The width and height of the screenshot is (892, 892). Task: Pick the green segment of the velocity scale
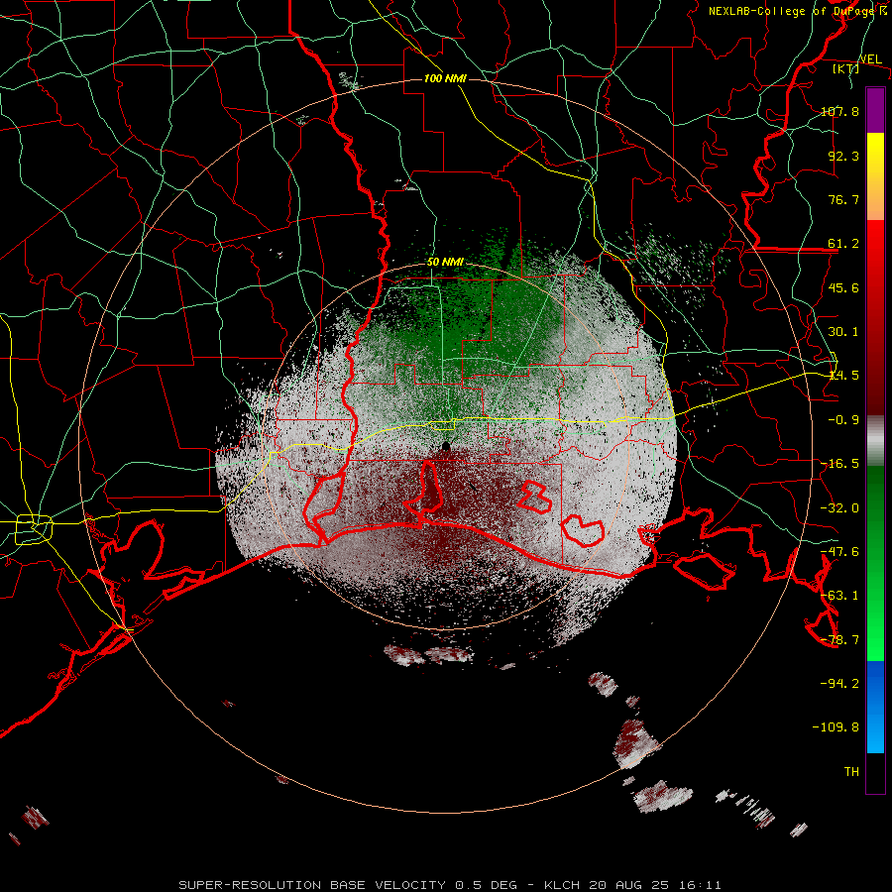(x=875, y=563)
